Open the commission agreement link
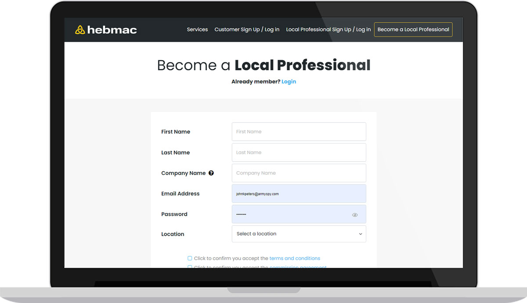Image resolution: width=527 pixels, height=303 pixels. click(x=298, y=267)
